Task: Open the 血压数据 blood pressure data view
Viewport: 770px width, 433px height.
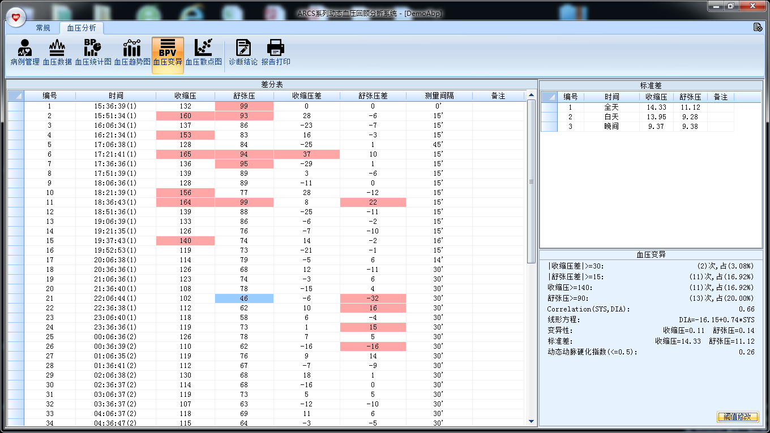Action: (57, 54)
